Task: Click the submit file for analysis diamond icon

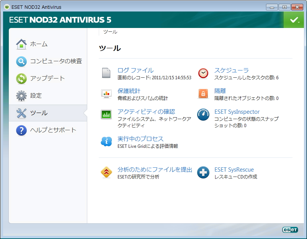Action: pyautogui.click(x=106, y=172)
